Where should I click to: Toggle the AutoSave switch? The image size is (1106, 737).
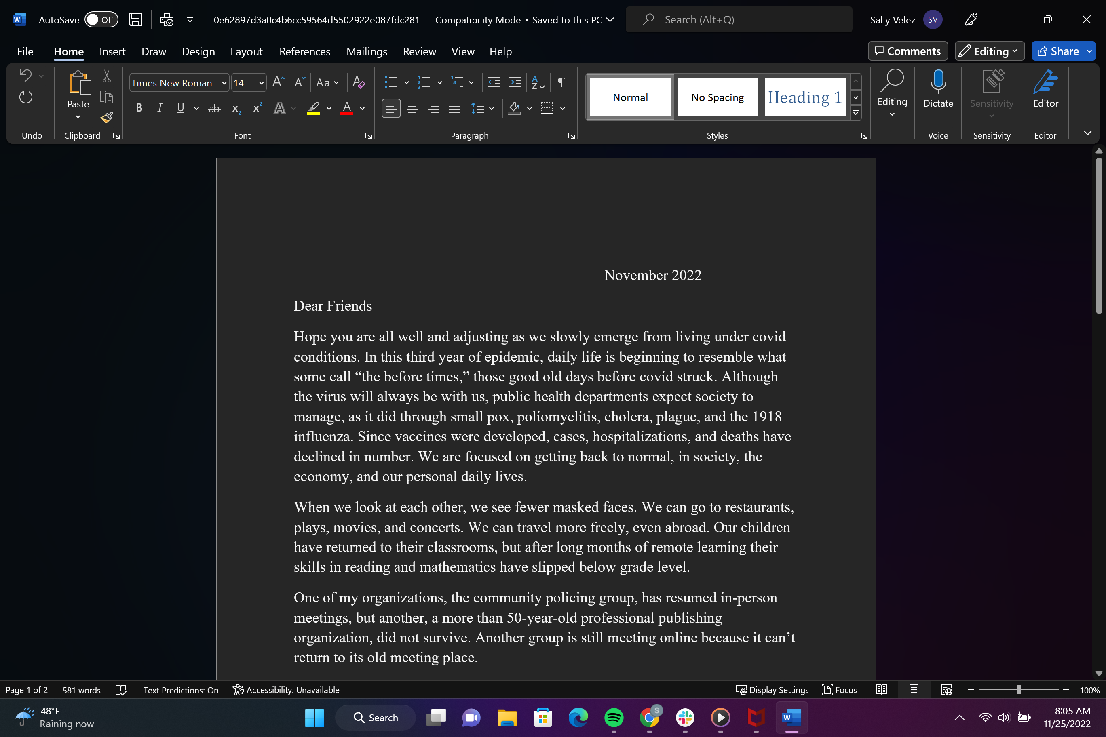coord(101,20)
